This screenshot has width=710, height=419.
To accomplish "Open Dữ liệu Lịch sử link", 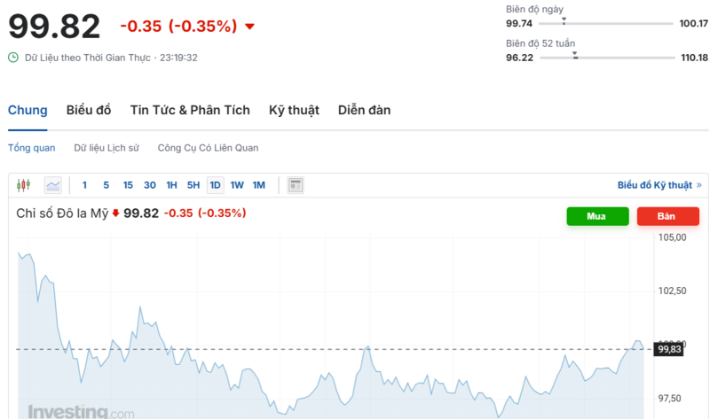I will tap(106, 148).
